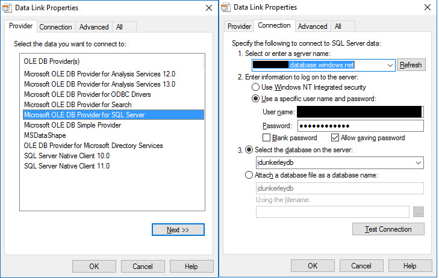Viewport: 439px width, 278px height.
Task: Select SQL Server Native Client 11.0 provider
Action: pyautogui.click(x=67, y=166)
